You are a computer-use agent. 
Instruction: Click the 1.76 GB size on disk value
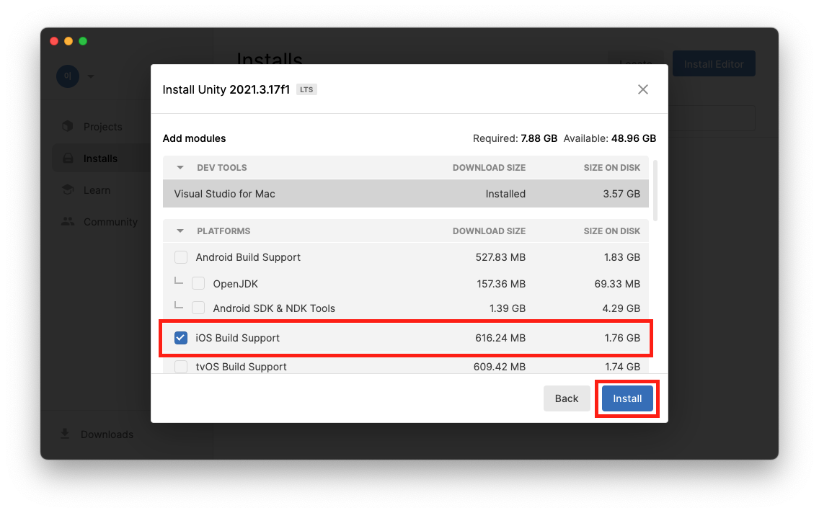622,338
